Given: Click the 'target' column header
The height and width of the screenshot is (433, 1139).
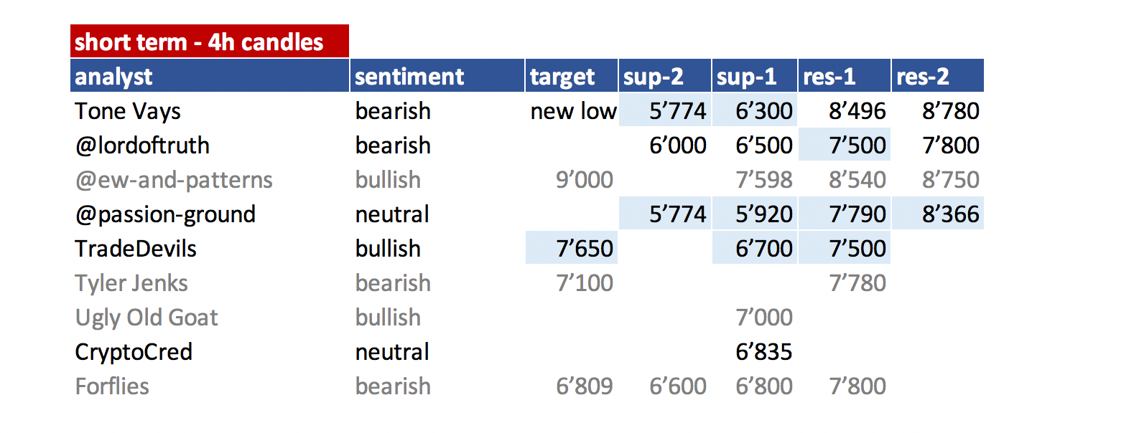Looking at the screenshot, I should [572, 76].
